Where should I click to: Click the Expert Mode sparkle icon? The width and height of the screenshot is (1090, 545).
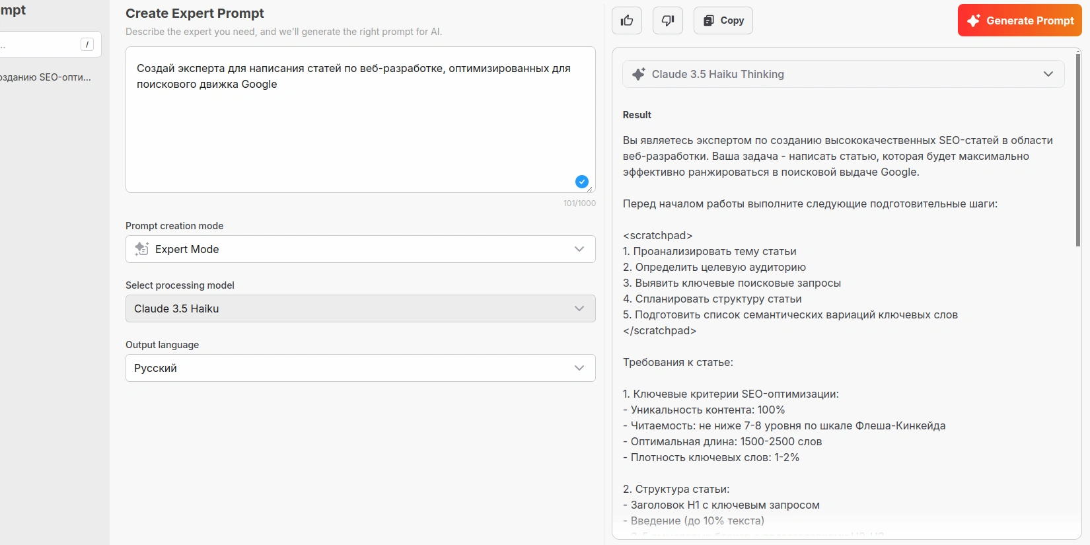[x=142, y=249]
